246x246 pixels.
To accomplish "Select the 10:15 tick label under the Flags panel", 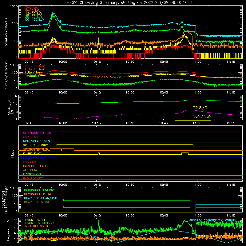I will pos(96,185).
